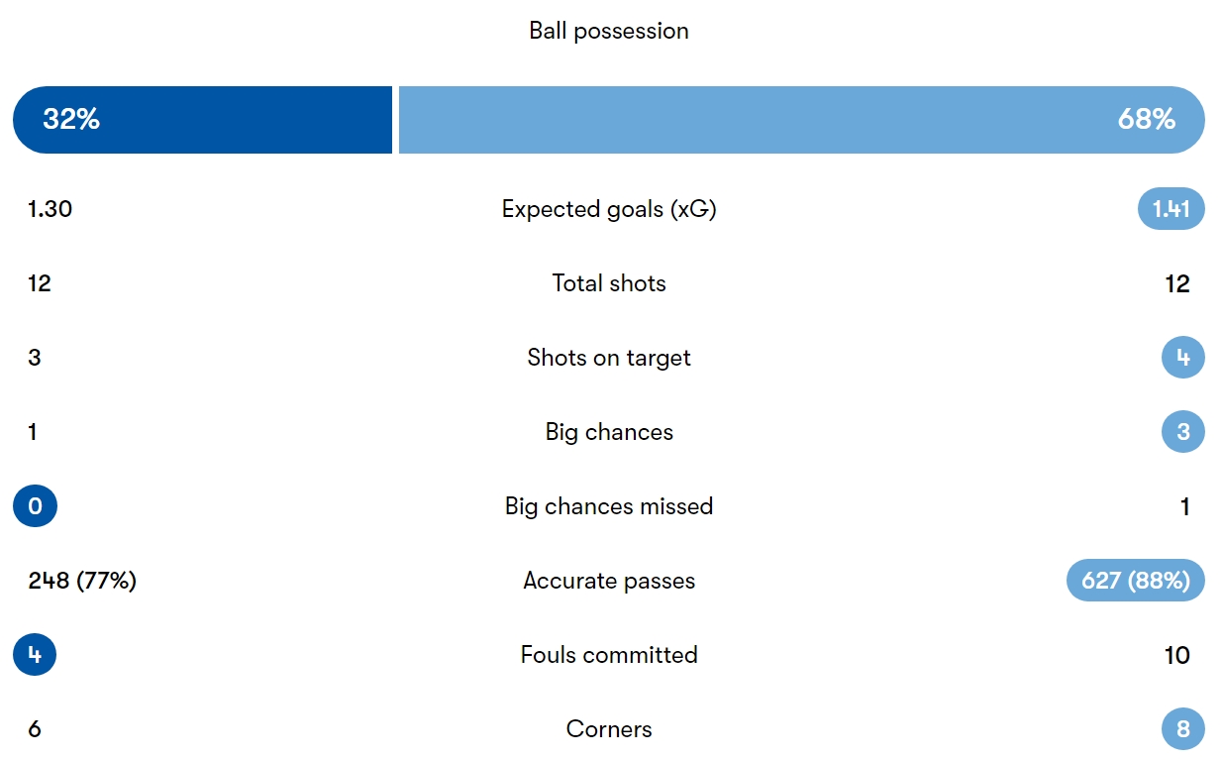Image resolution: width=1222 pixels, height=760 pixels.
Task: Click the fouls committed 4 badge
Action: click(35, 655)
